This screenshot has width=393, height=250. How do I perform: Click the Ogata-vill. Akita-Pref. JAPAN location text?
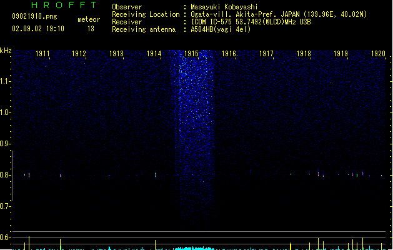279,14
